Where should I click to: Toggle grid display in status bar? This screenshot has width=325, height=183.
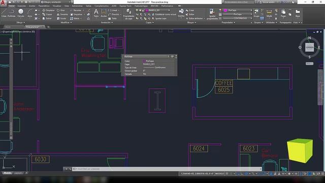click(x=227, y=173)
